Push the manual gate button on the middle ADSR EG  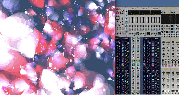tap(141, 34)
